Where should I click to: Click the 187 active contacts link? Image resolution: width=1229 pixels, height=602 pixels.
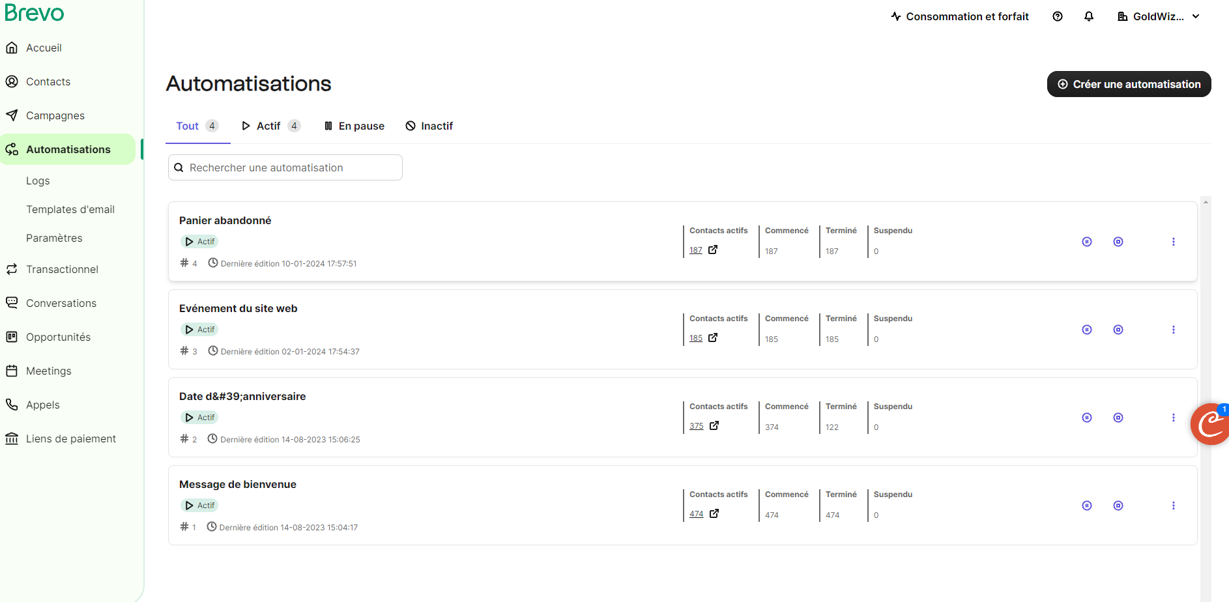point(696,250)
